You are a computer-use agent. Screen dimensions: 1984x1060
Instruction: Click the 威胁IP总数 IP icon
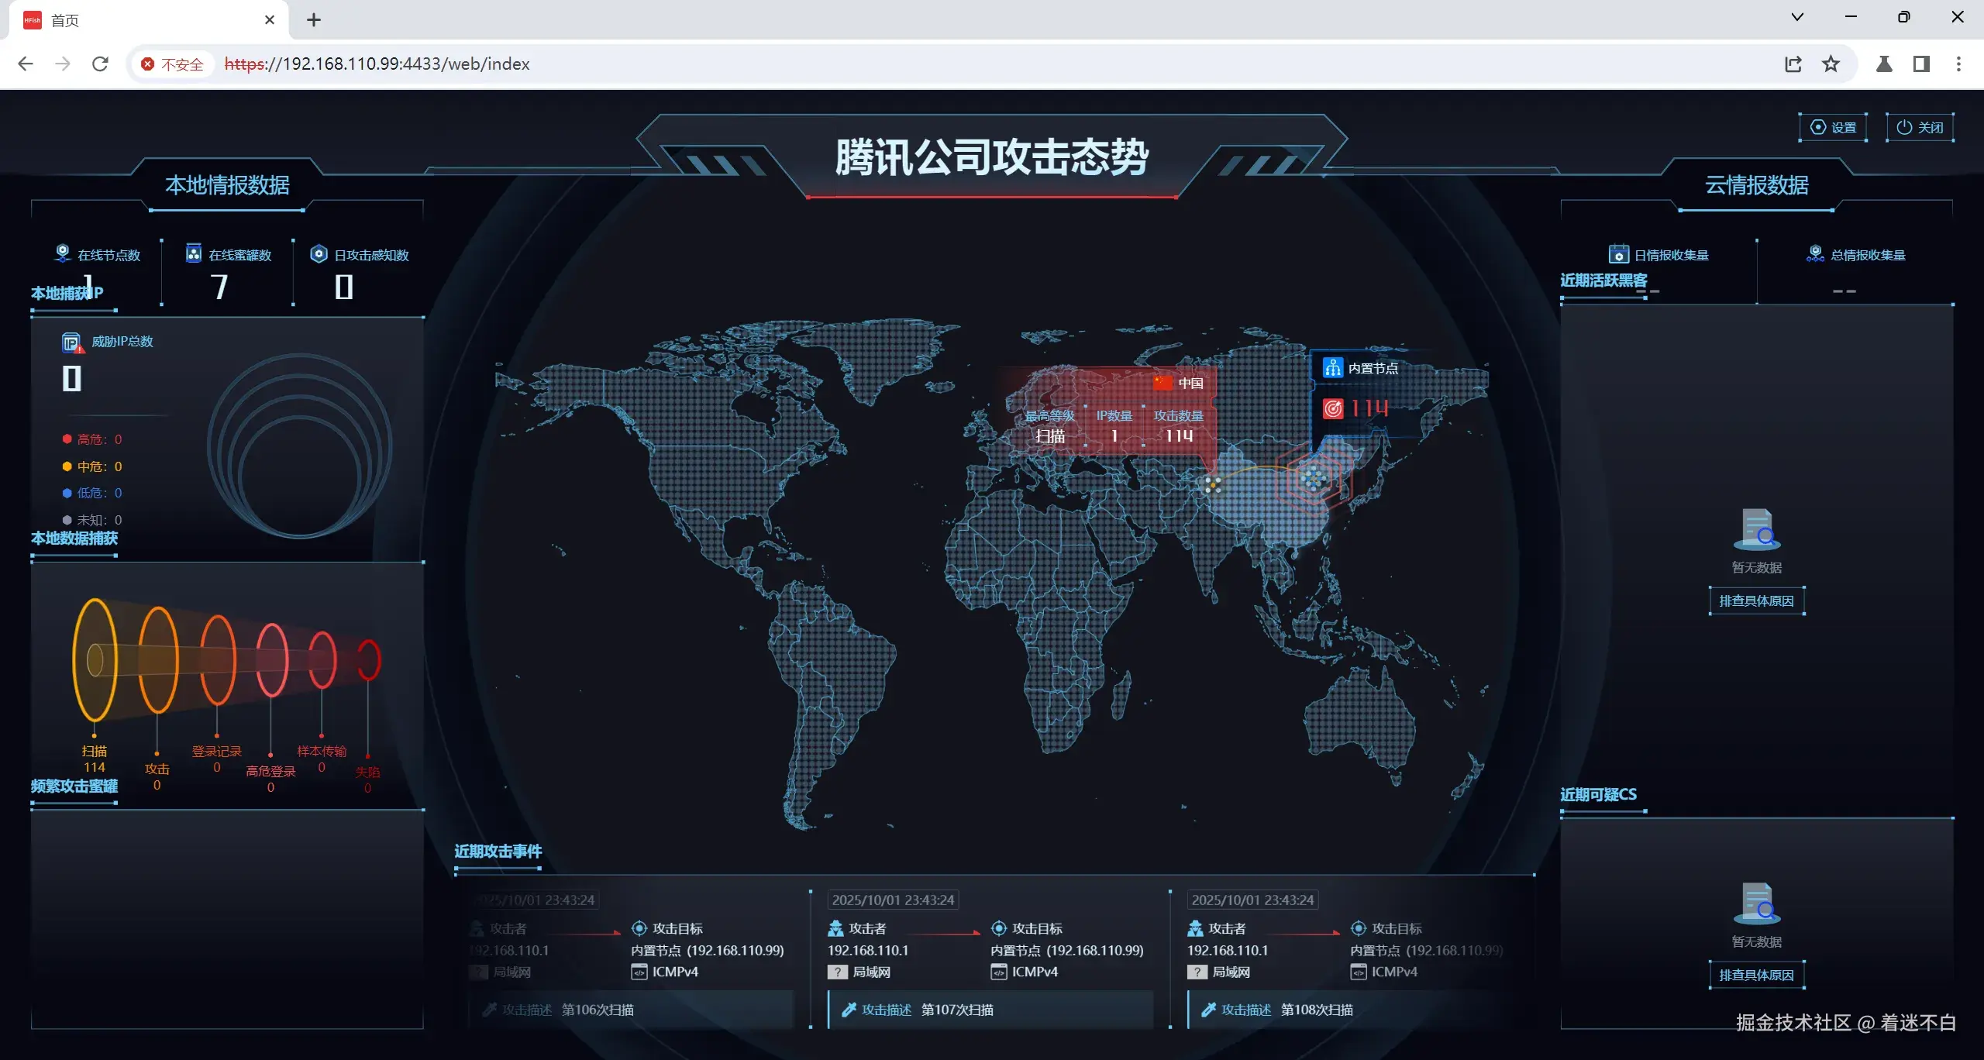[72, 342]
